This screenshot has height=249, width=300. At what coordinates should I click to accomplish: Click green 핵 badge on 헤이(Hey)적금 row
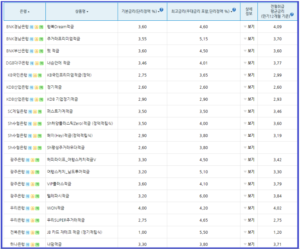[x=40, y=136]
